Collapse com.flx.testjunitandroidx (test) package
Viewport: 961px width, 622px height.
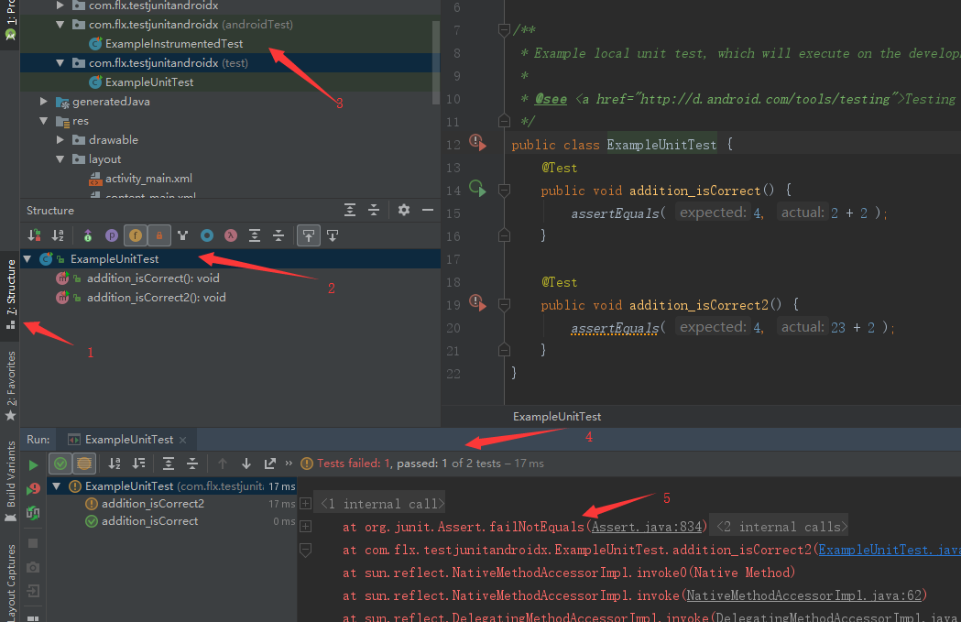60,63
